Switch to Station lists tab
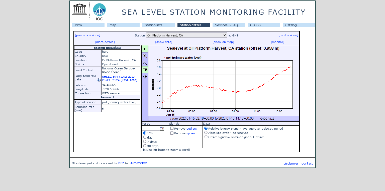 158,25
